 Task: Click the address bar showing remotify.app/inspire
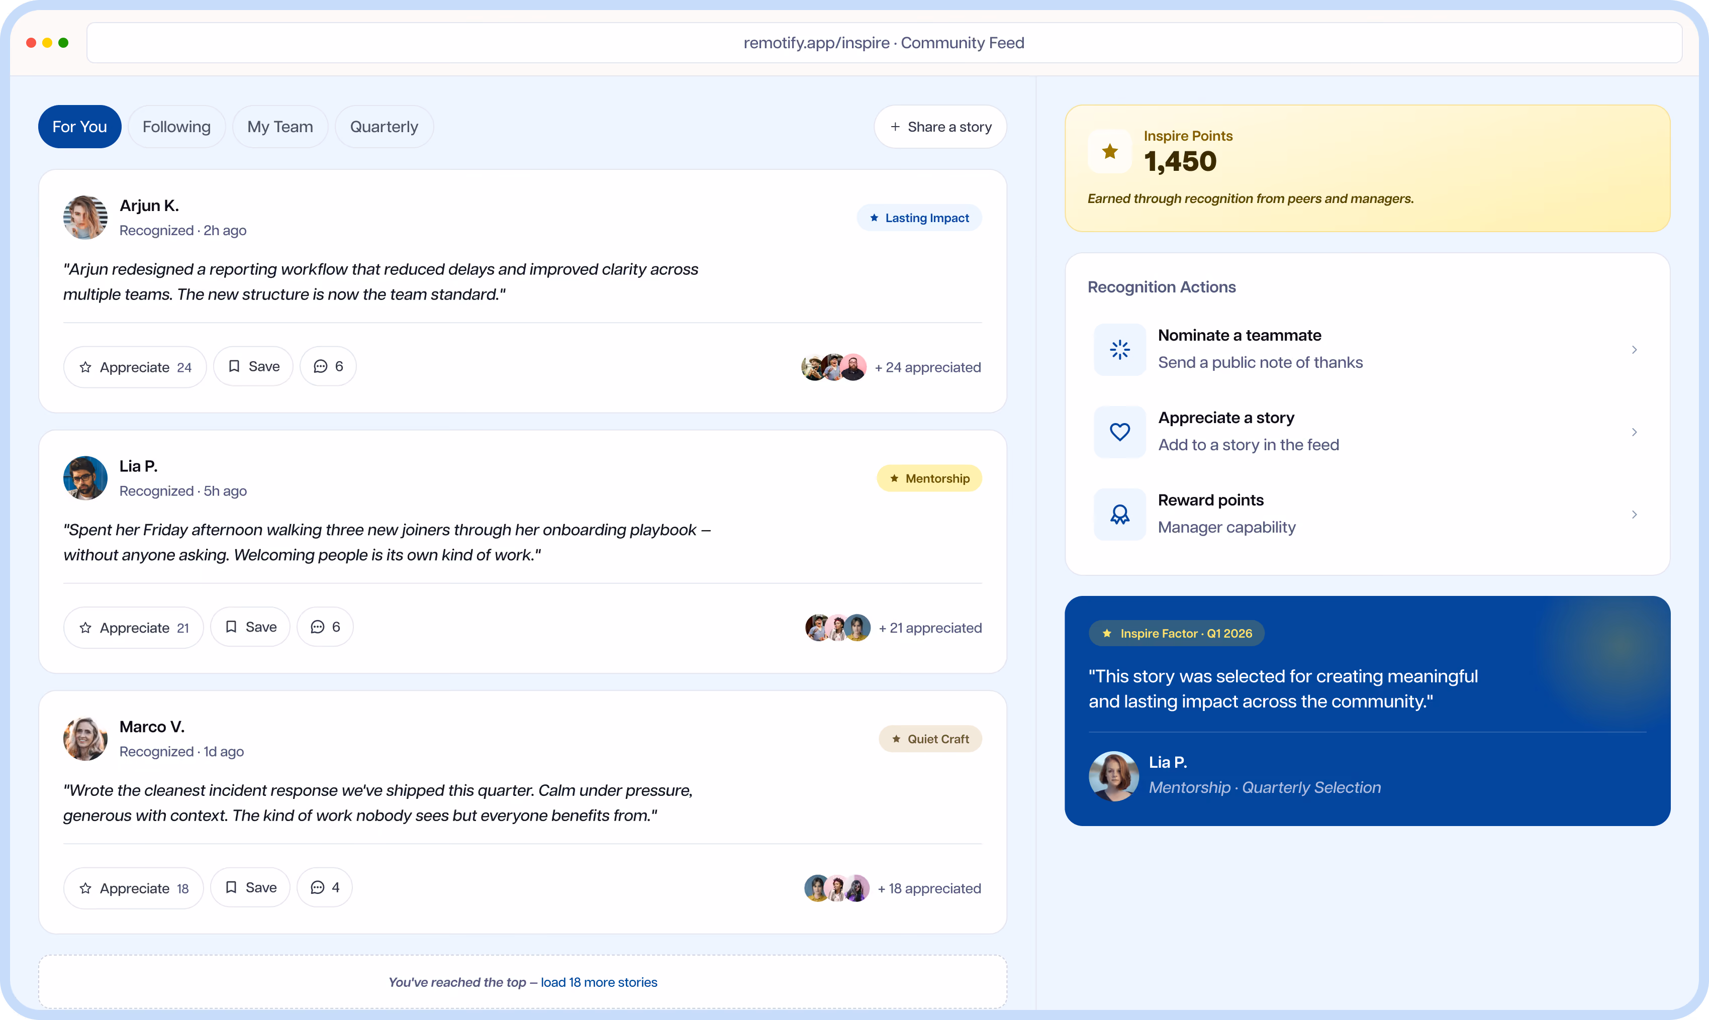[x=884, y=43]
